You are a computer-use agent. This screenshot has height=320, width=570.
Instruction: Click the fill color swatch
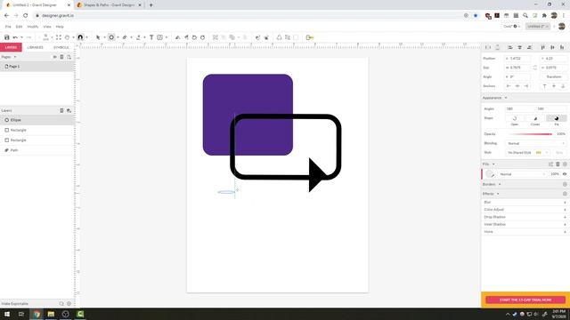(489, 174)
